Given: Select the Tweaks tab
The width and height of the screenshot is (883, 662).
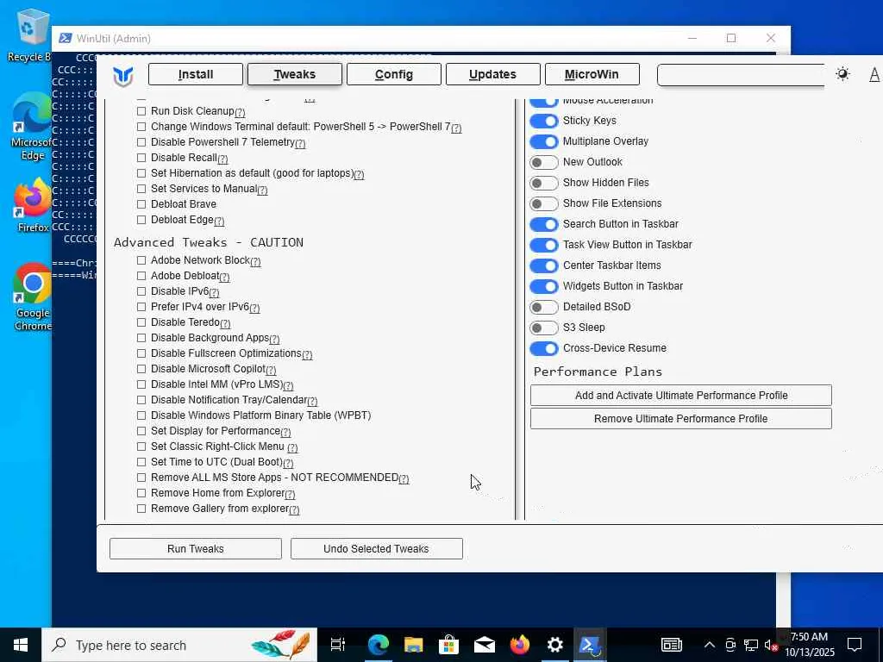Looking at the screenshot, I should (x=295, y=74).
